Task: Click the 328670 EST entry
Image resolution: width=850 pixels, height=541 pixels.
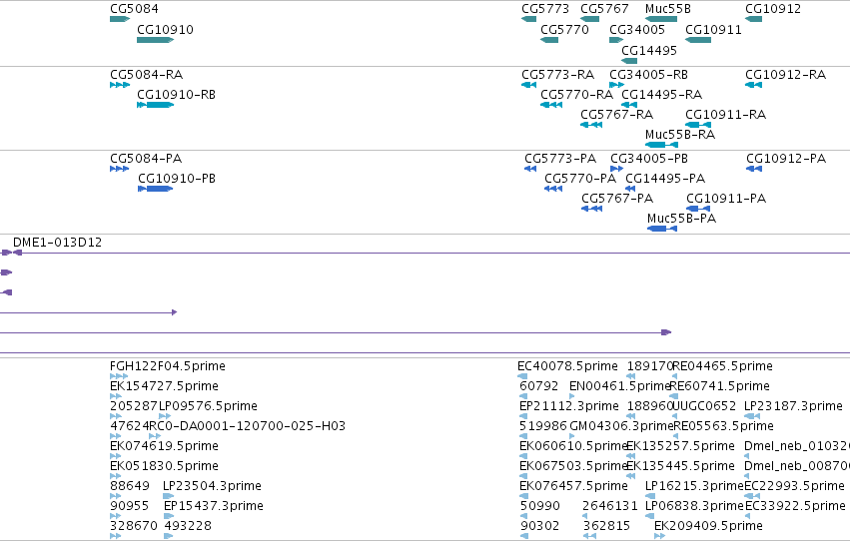Action: 116,536
